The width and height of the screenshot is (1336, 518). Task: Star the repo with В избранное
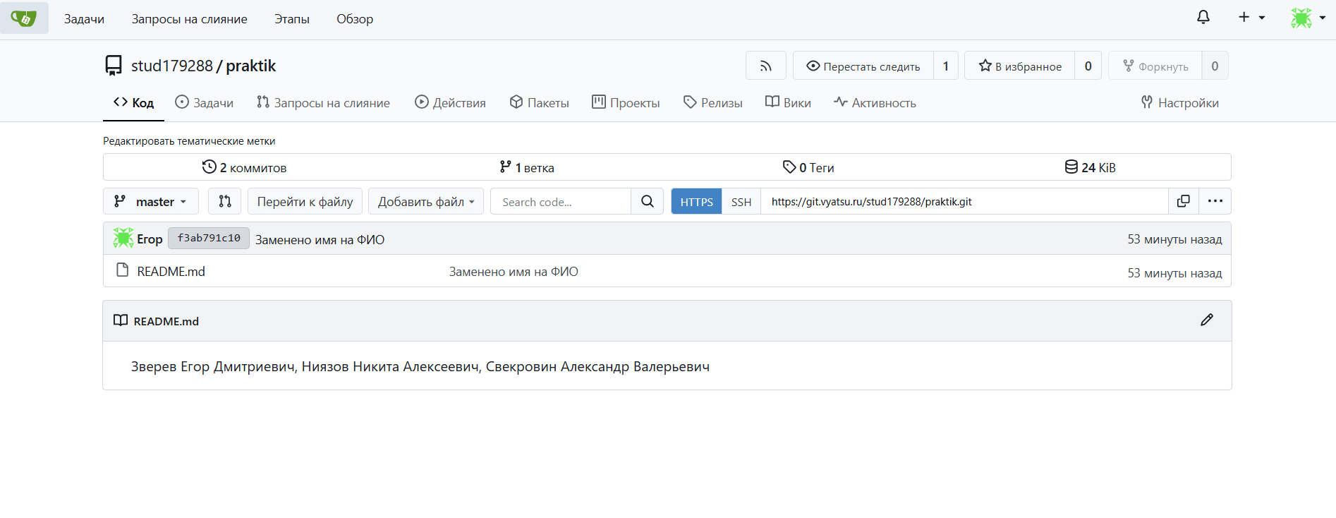(x=1020, y=66)
